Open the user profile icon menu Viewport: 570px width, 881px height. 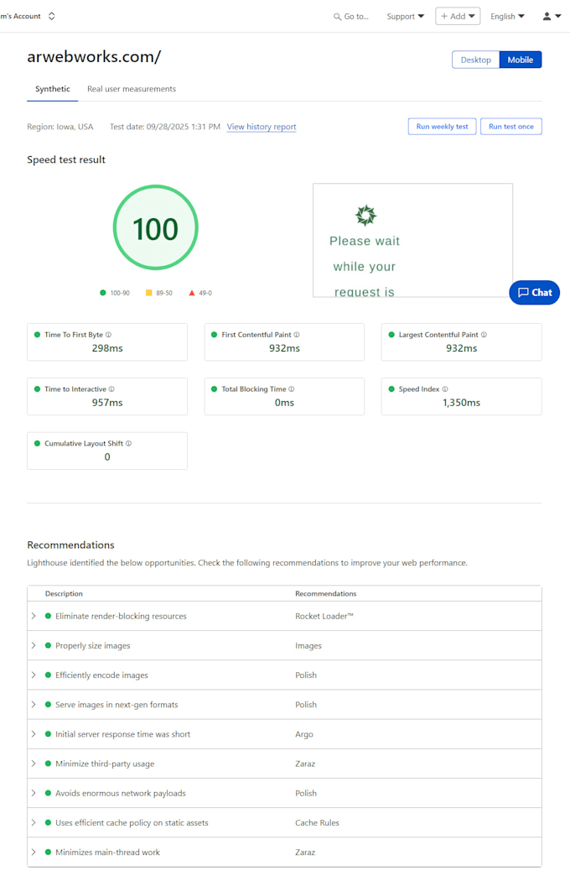point(552,16)
